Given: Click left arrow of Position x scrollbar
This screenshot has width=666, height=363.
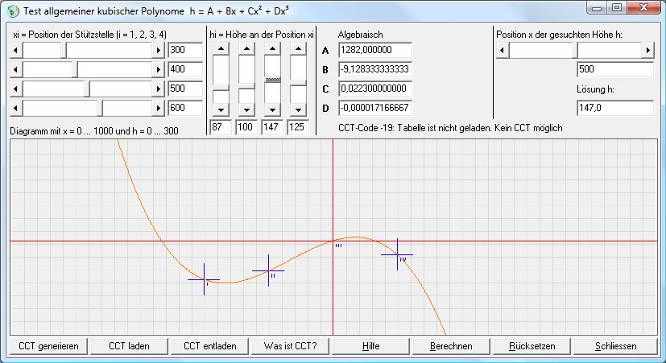Looking at the screenshot, I should 501,50.
